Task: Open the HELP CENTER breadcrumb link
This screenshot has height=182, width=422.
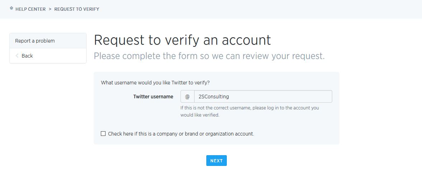Action: (31, 9)
